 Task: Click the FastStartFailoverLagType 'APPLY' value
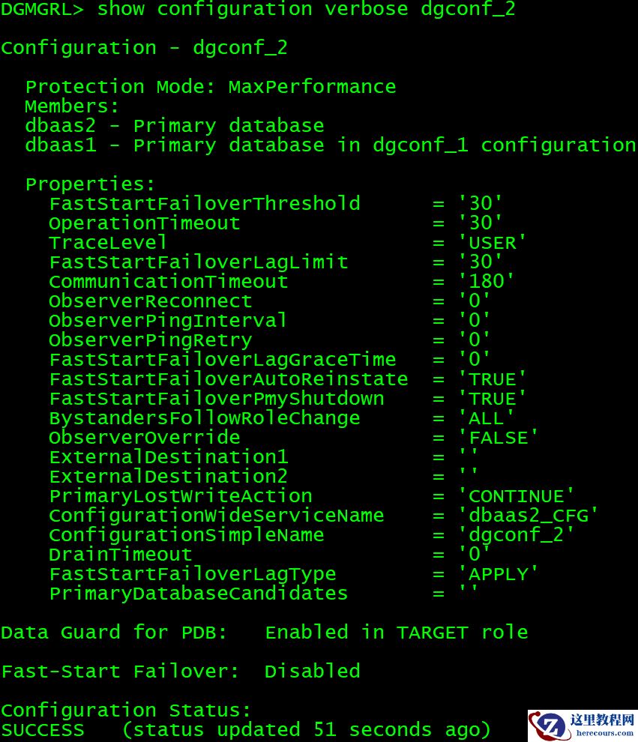click(499, 574)
